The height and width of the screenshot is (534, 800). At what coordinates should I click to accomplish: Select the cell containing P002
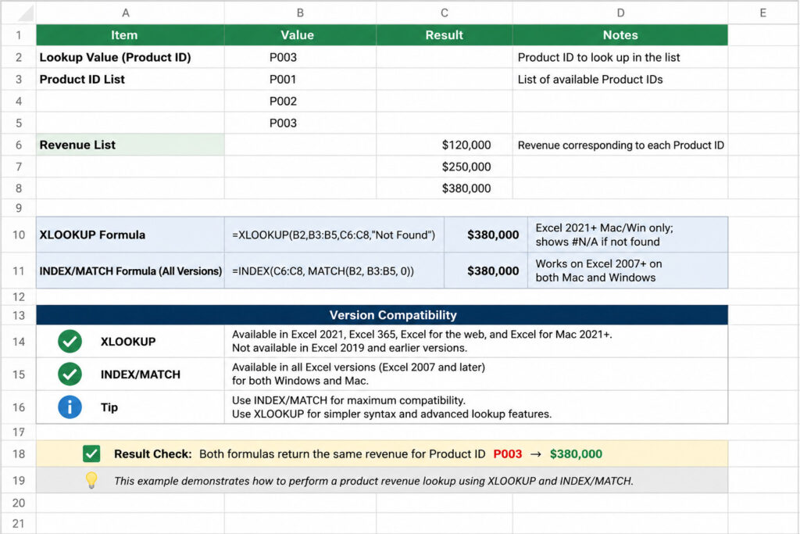pyautogui.click(x=300, y=101)
